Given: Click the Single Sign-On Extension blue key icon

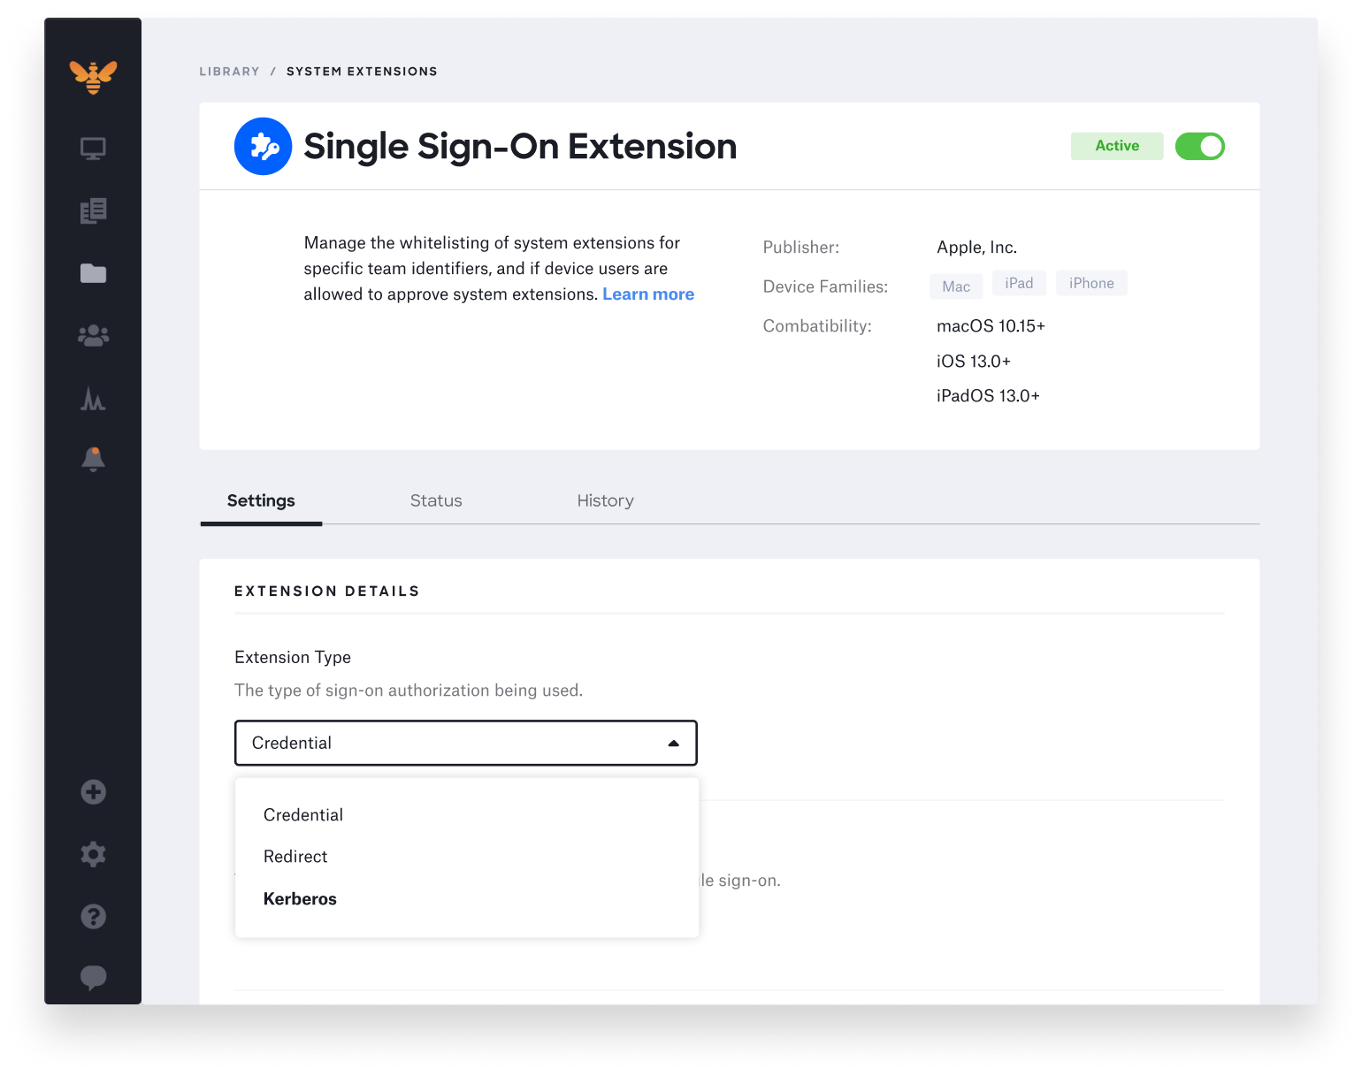Looking at the screenshot, I should coord(263,146).
